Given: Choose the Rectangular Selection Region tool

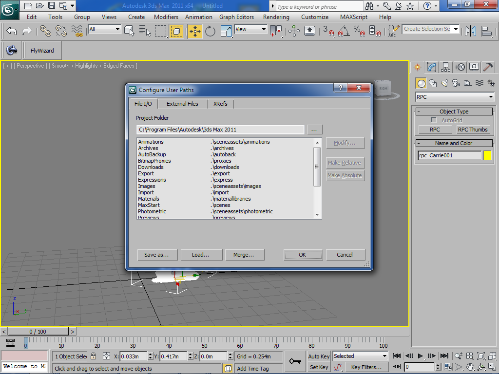Looking at the screenshot, I should click(x=160, y=31).
